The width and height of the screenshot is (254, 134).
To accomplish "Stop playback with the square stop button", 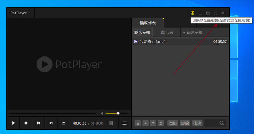I will (26, 123).
